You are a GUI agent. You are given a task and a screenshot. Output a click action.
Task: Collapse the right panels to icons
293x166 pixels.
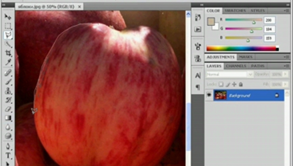point(288,5)
